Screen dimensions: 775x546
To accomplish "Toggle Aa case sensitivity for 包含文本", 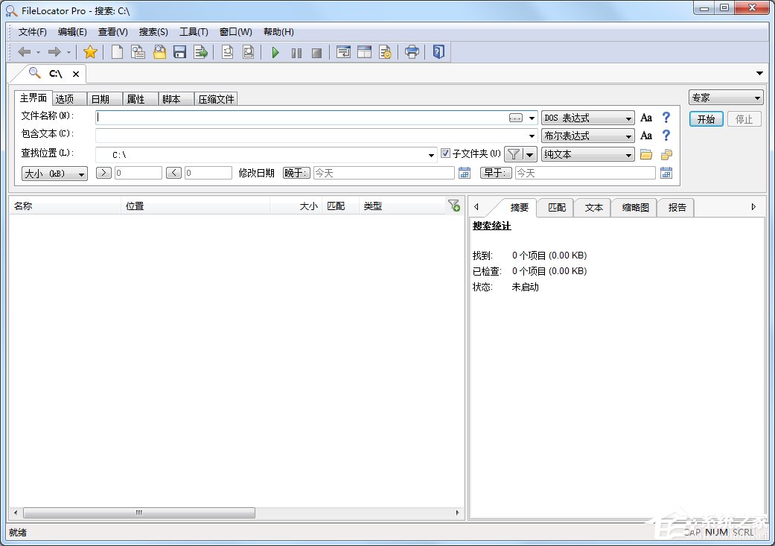I will pos(646,136).
